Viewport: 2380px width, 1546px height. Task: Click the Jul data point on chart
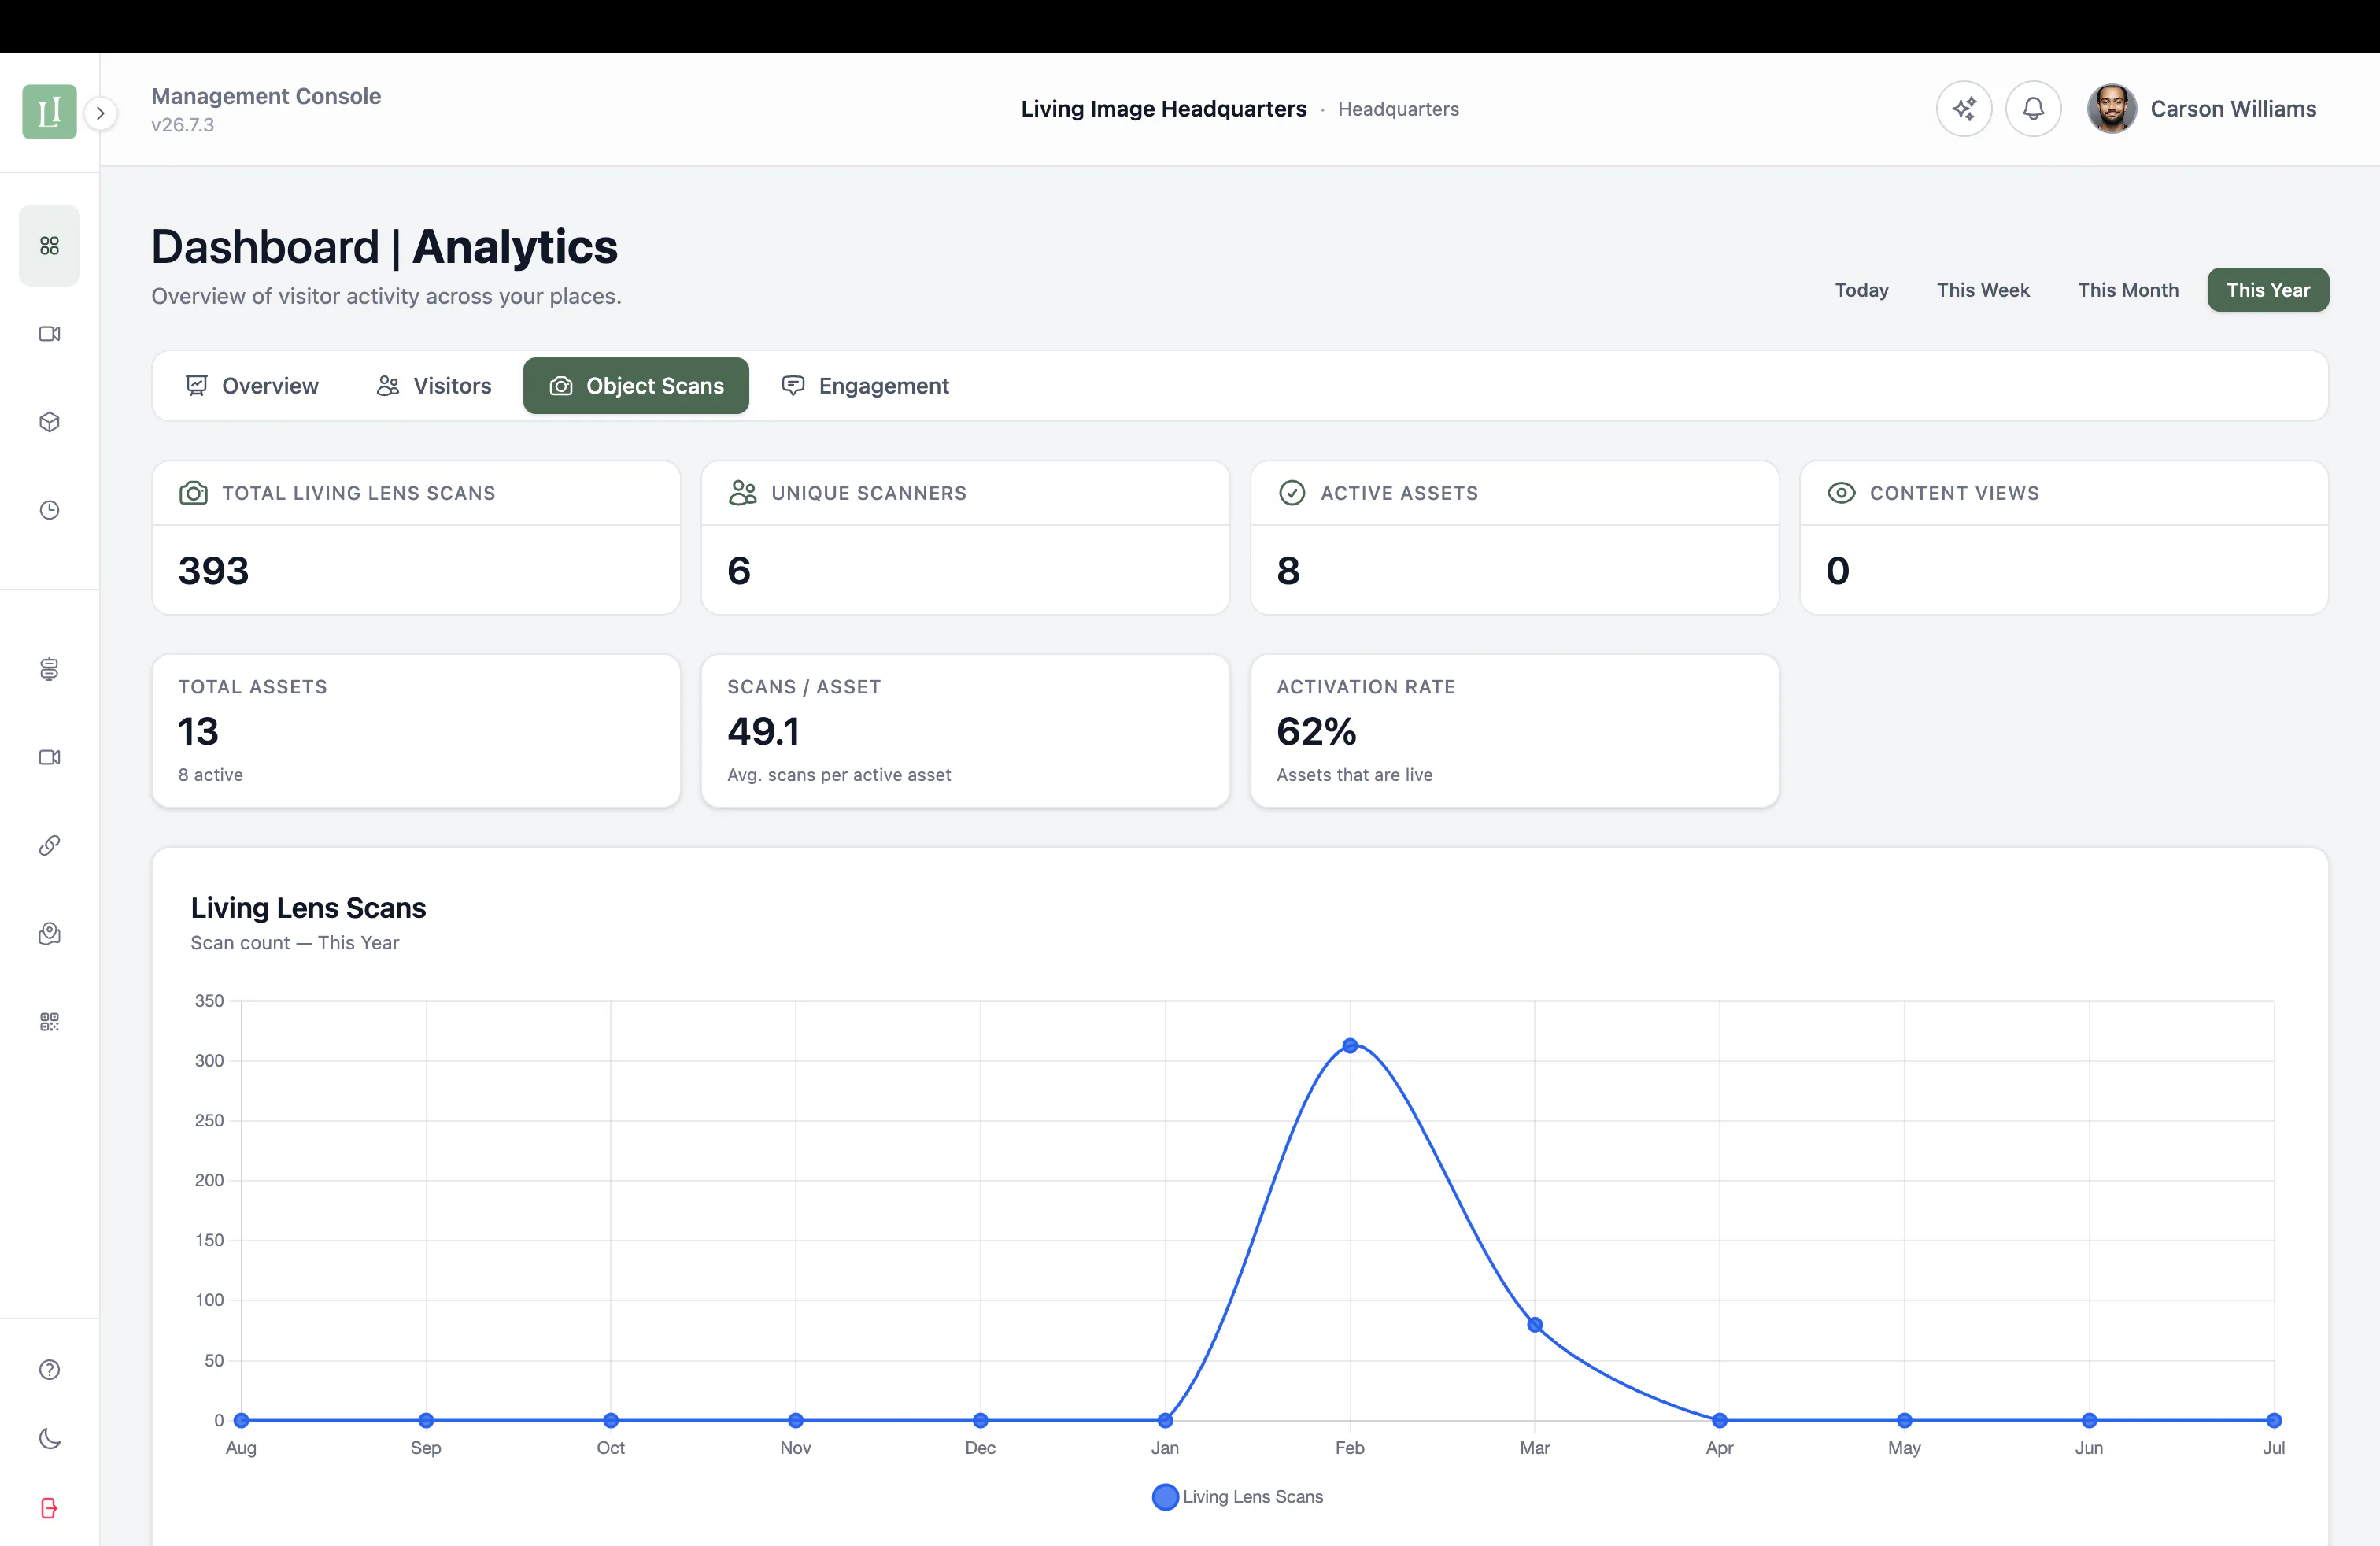2274,1420
